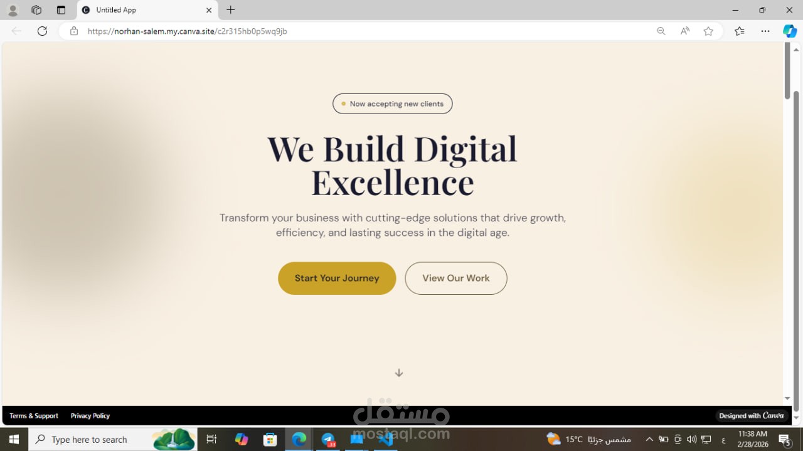This screenshot has width=803, height=451.
Task: Show hidden system tray icons
Action: point(649,439)
